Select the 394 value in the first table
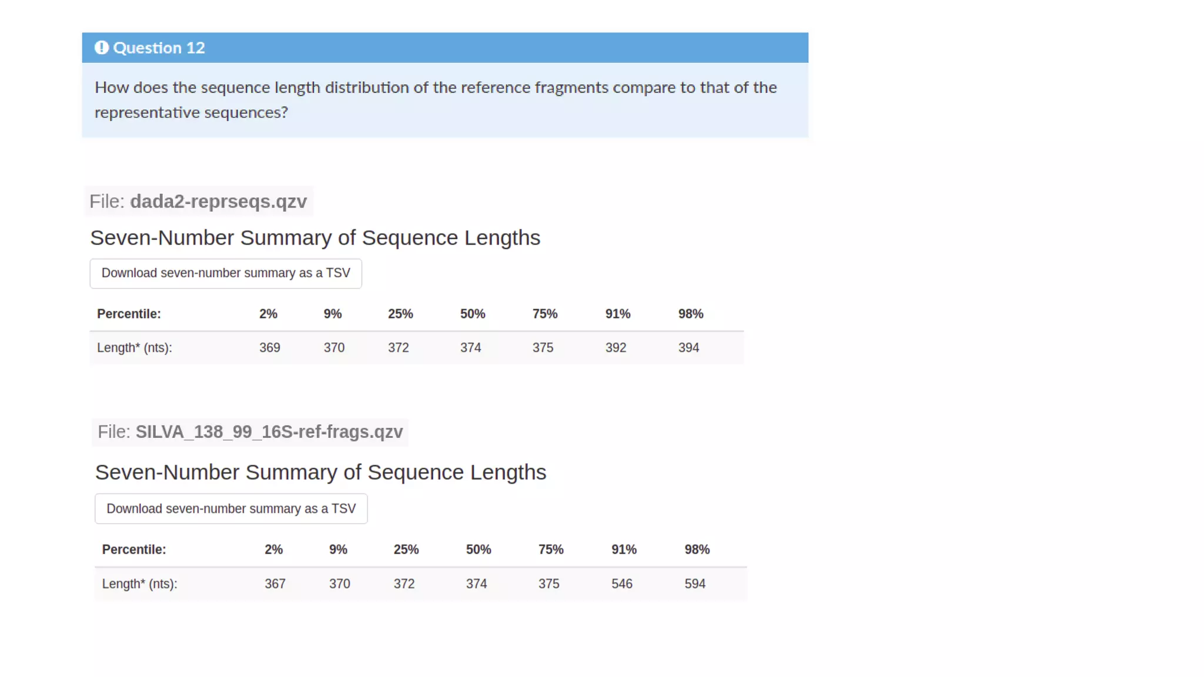Screen dimensions: 1204x677 click(x=688, y=348)
